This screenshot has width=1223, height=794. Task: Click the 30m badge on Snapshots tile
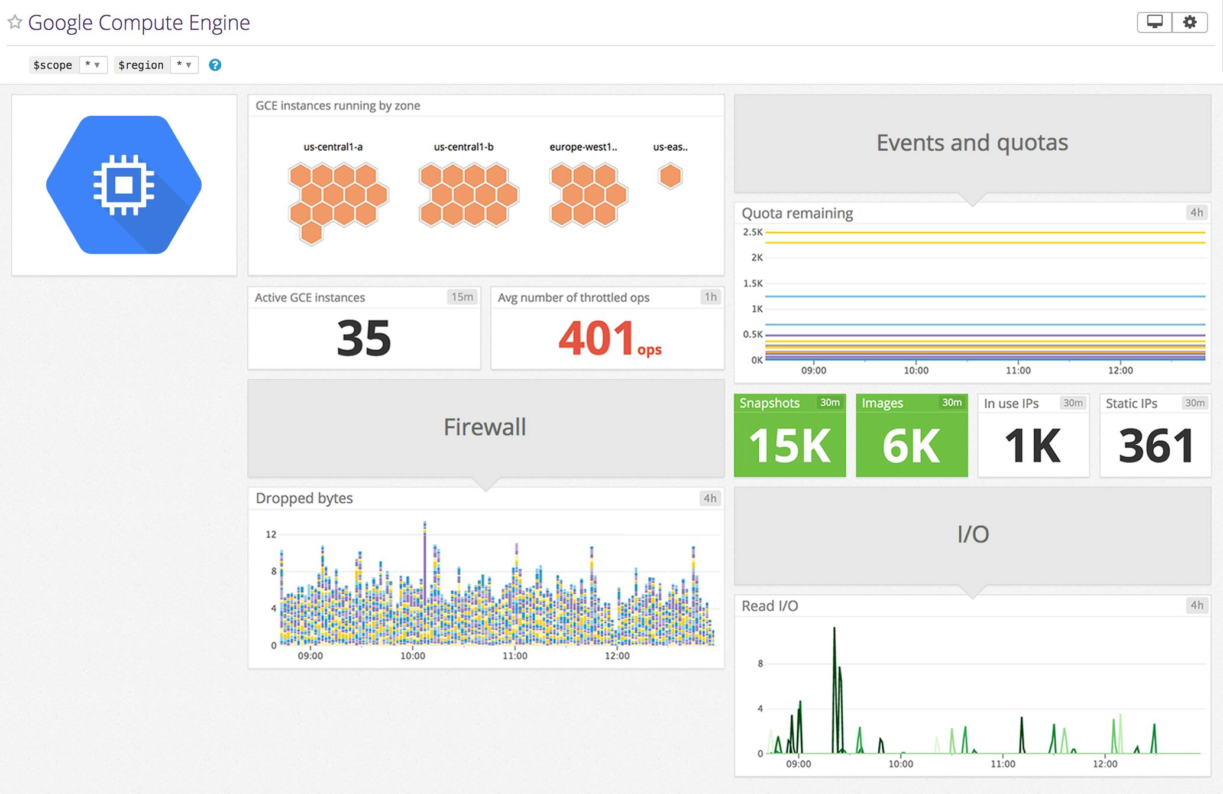830,402
